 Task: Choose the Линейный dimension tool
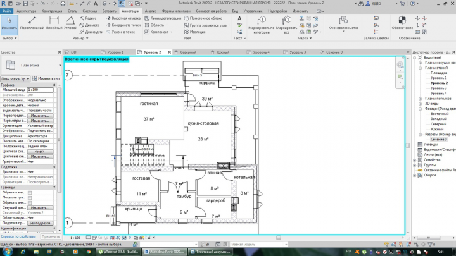54,23
